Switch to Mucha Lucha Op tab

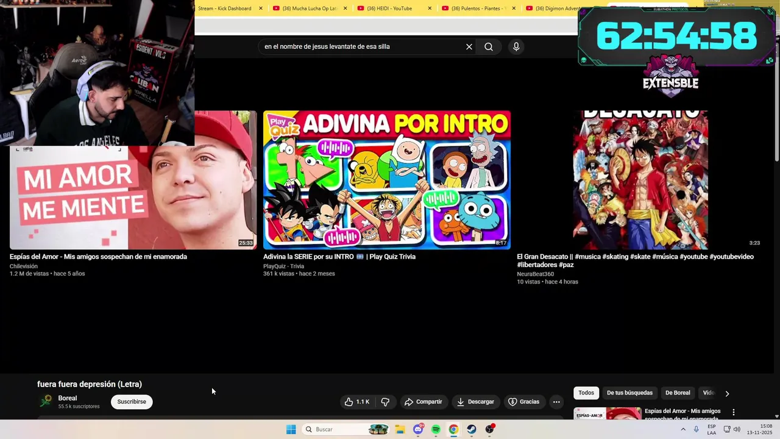coord(310,9)
